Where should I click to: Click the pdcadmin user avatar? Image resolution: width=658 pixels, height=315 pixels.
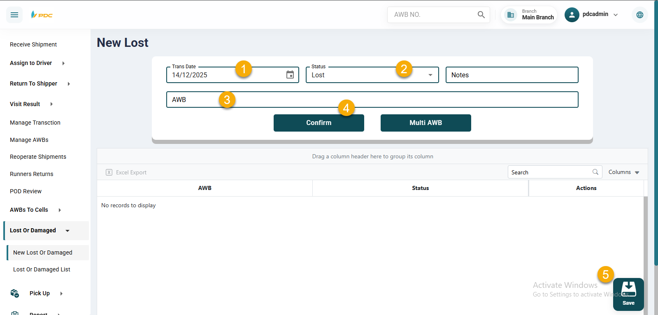[572, 15]
